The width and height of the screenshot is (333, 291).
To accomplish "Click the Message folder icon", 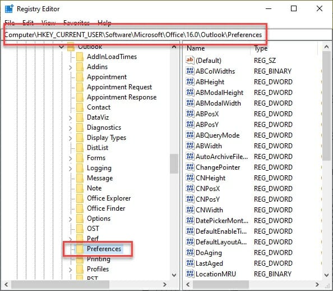I will click(x=80, y=178).
